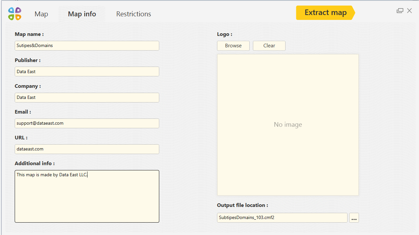Click the blue pin in the app logo
The image size is (419, 235).
[11, 10]
